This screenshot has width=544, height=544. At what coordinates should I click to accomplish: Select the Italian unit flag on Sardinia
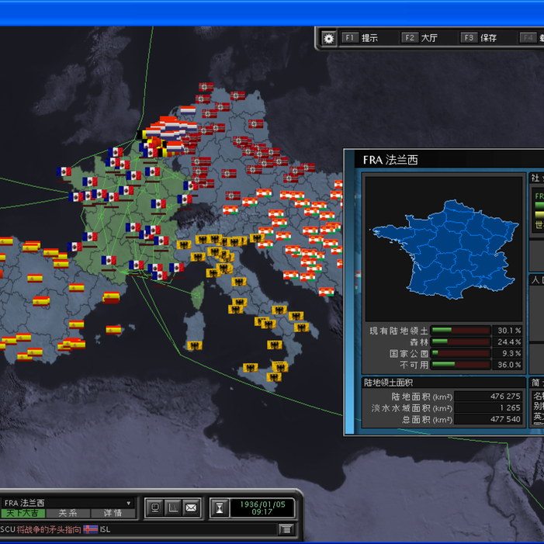195,345
